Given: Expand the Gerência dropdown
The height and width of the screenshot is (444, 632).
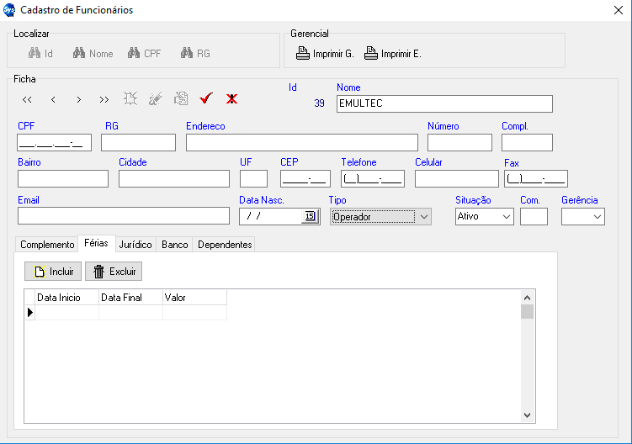Looking at the screenshot, I should click(597, 216).
